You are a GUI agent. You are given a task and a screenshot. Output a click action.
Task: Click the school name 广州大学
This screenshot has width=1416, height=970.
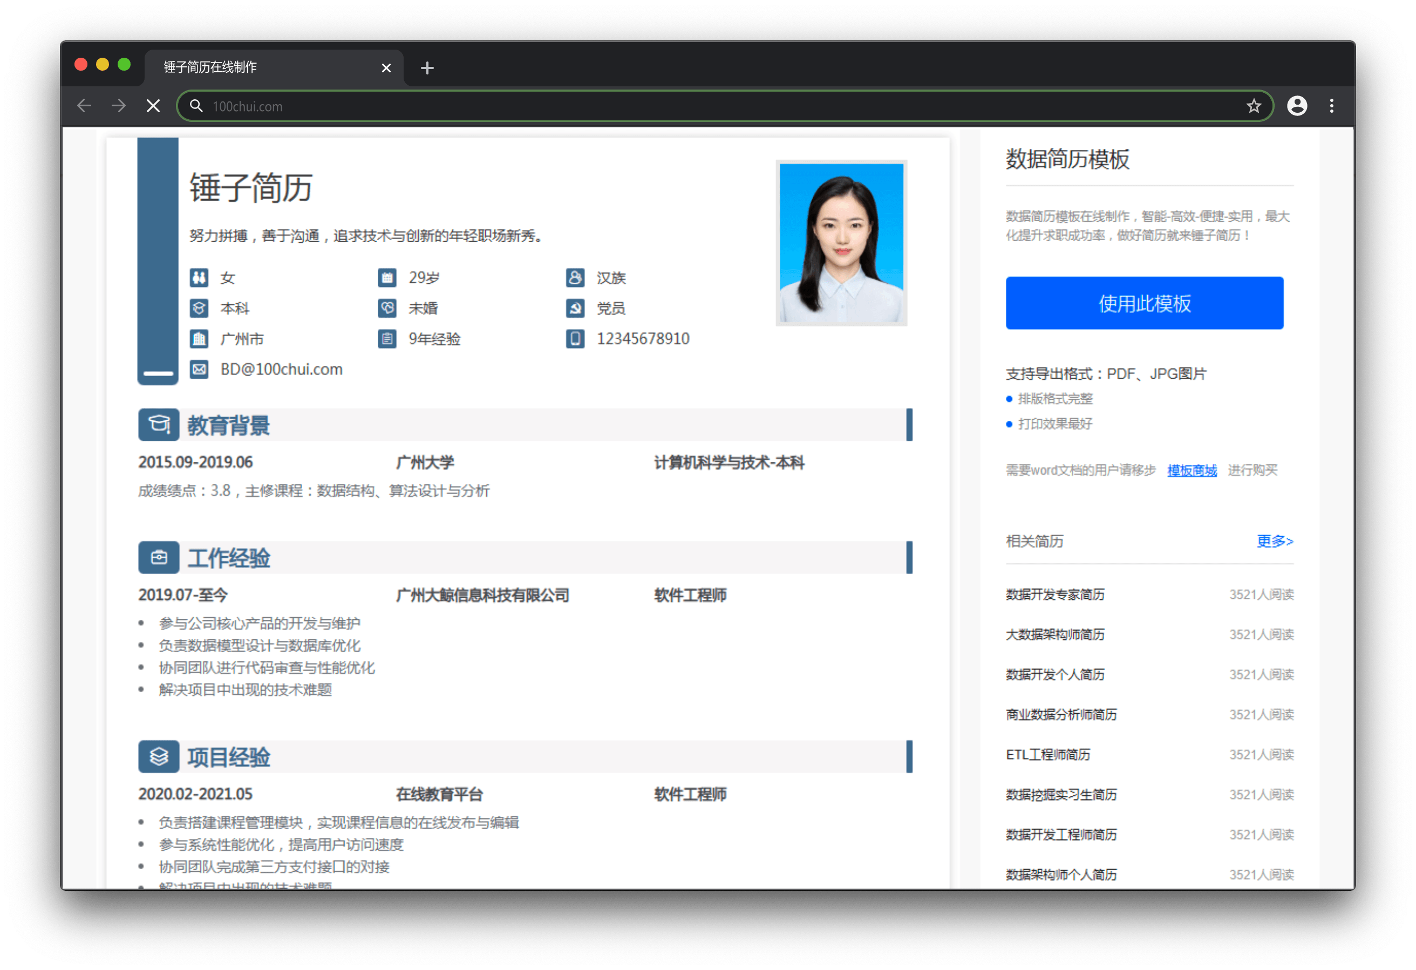pyautogui.click(x=425, y=462)
